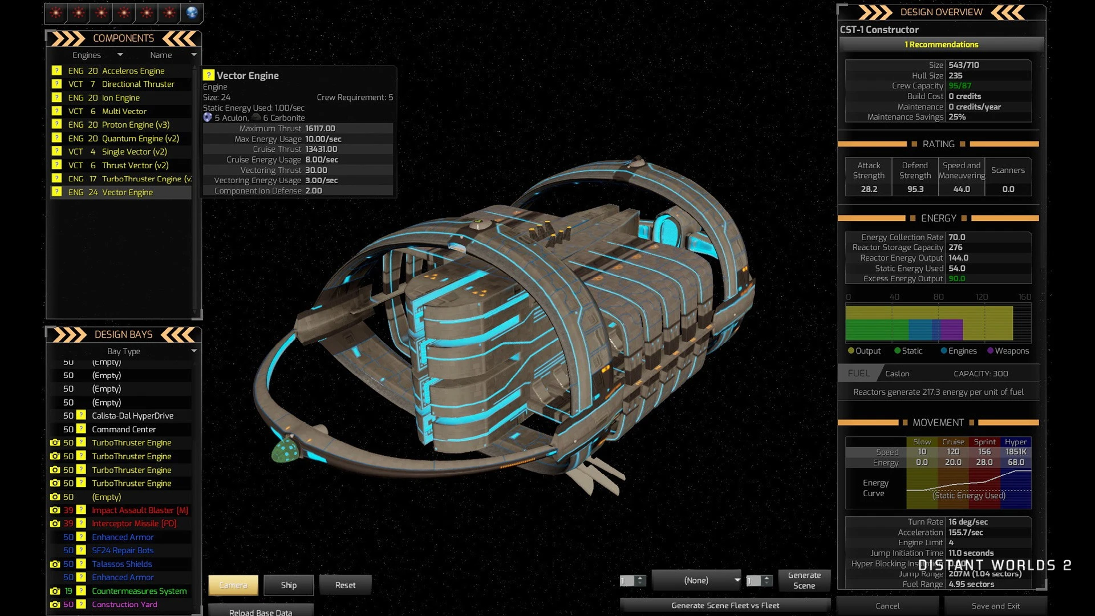Click camera icon beside Talassos Shields
This screenshot has width=1095, height=616.
click(55, 564)
